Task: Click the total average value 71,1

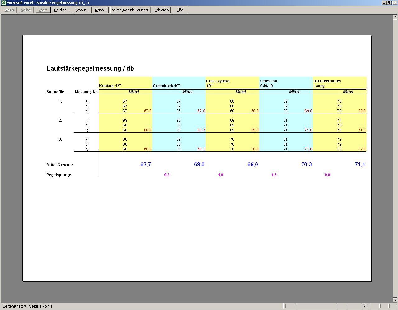Action: pyautogui.click(x=360, y=164)
